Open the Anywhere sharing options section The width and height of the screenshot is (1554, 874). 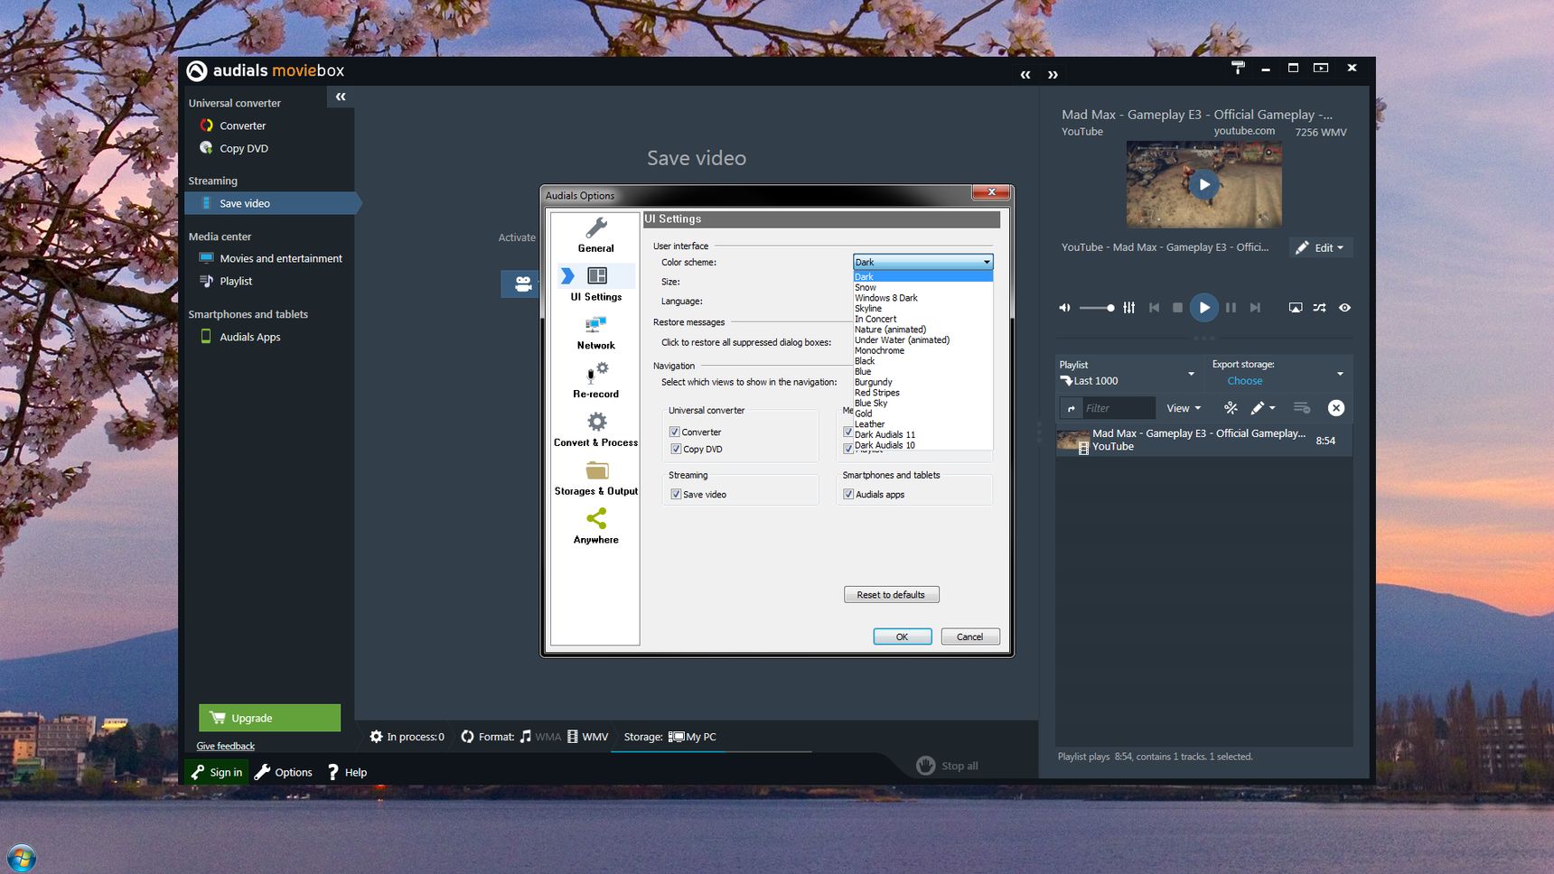pos(595,526)
